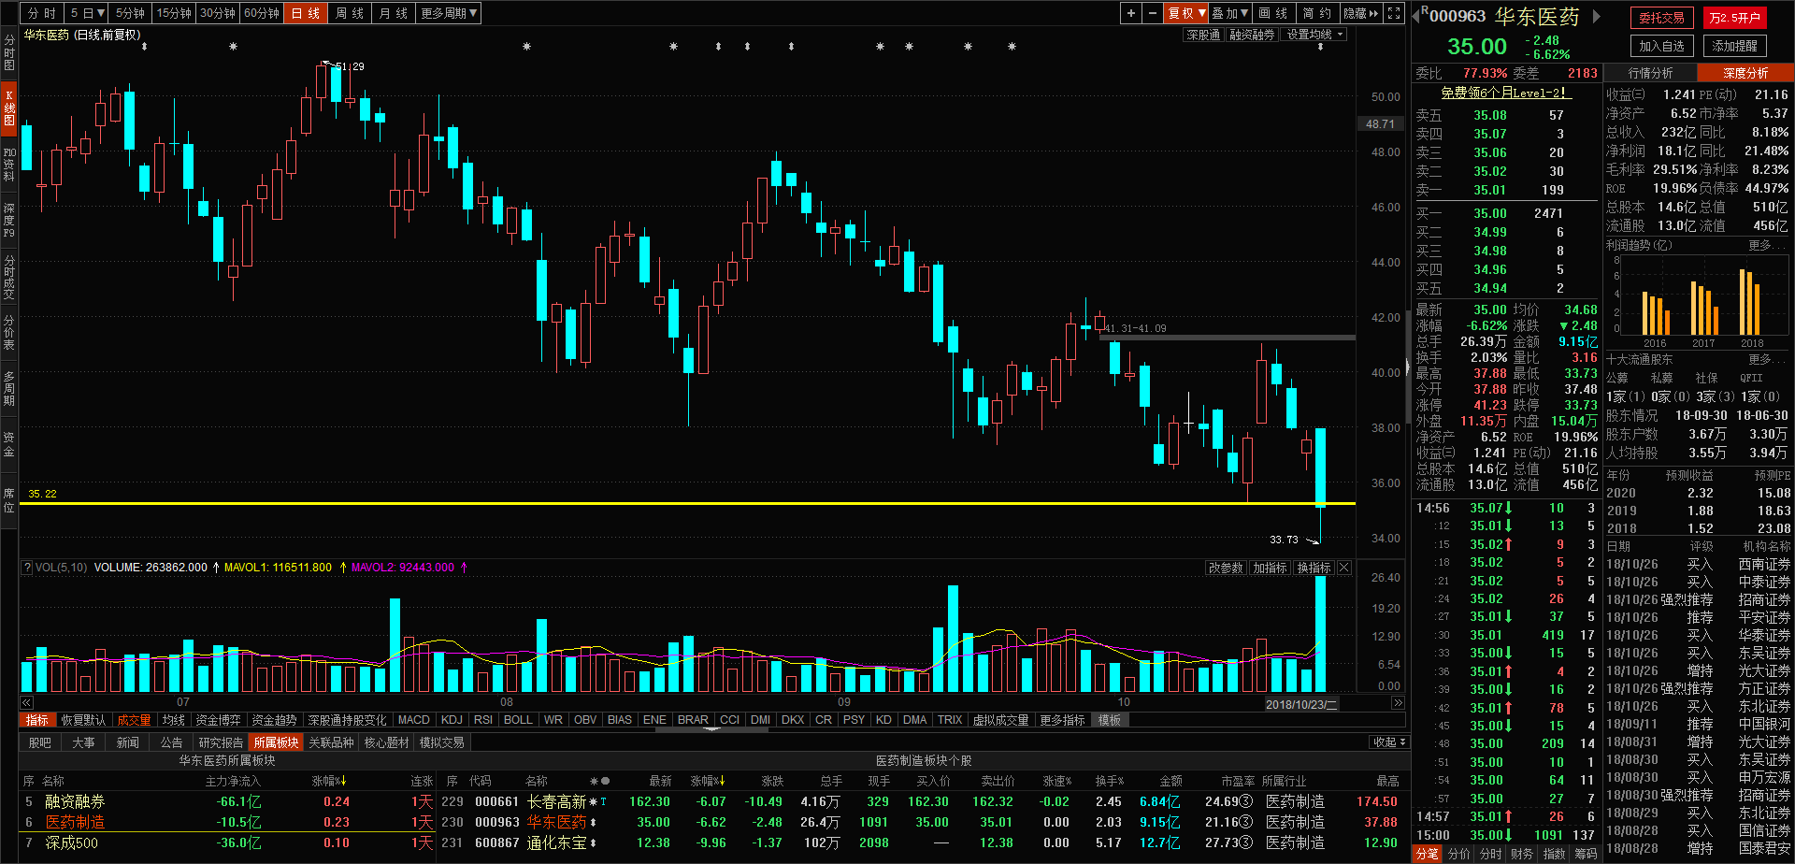Open K线图 sidebar view
1795x864 pixels.
click(x=8, y=107)
